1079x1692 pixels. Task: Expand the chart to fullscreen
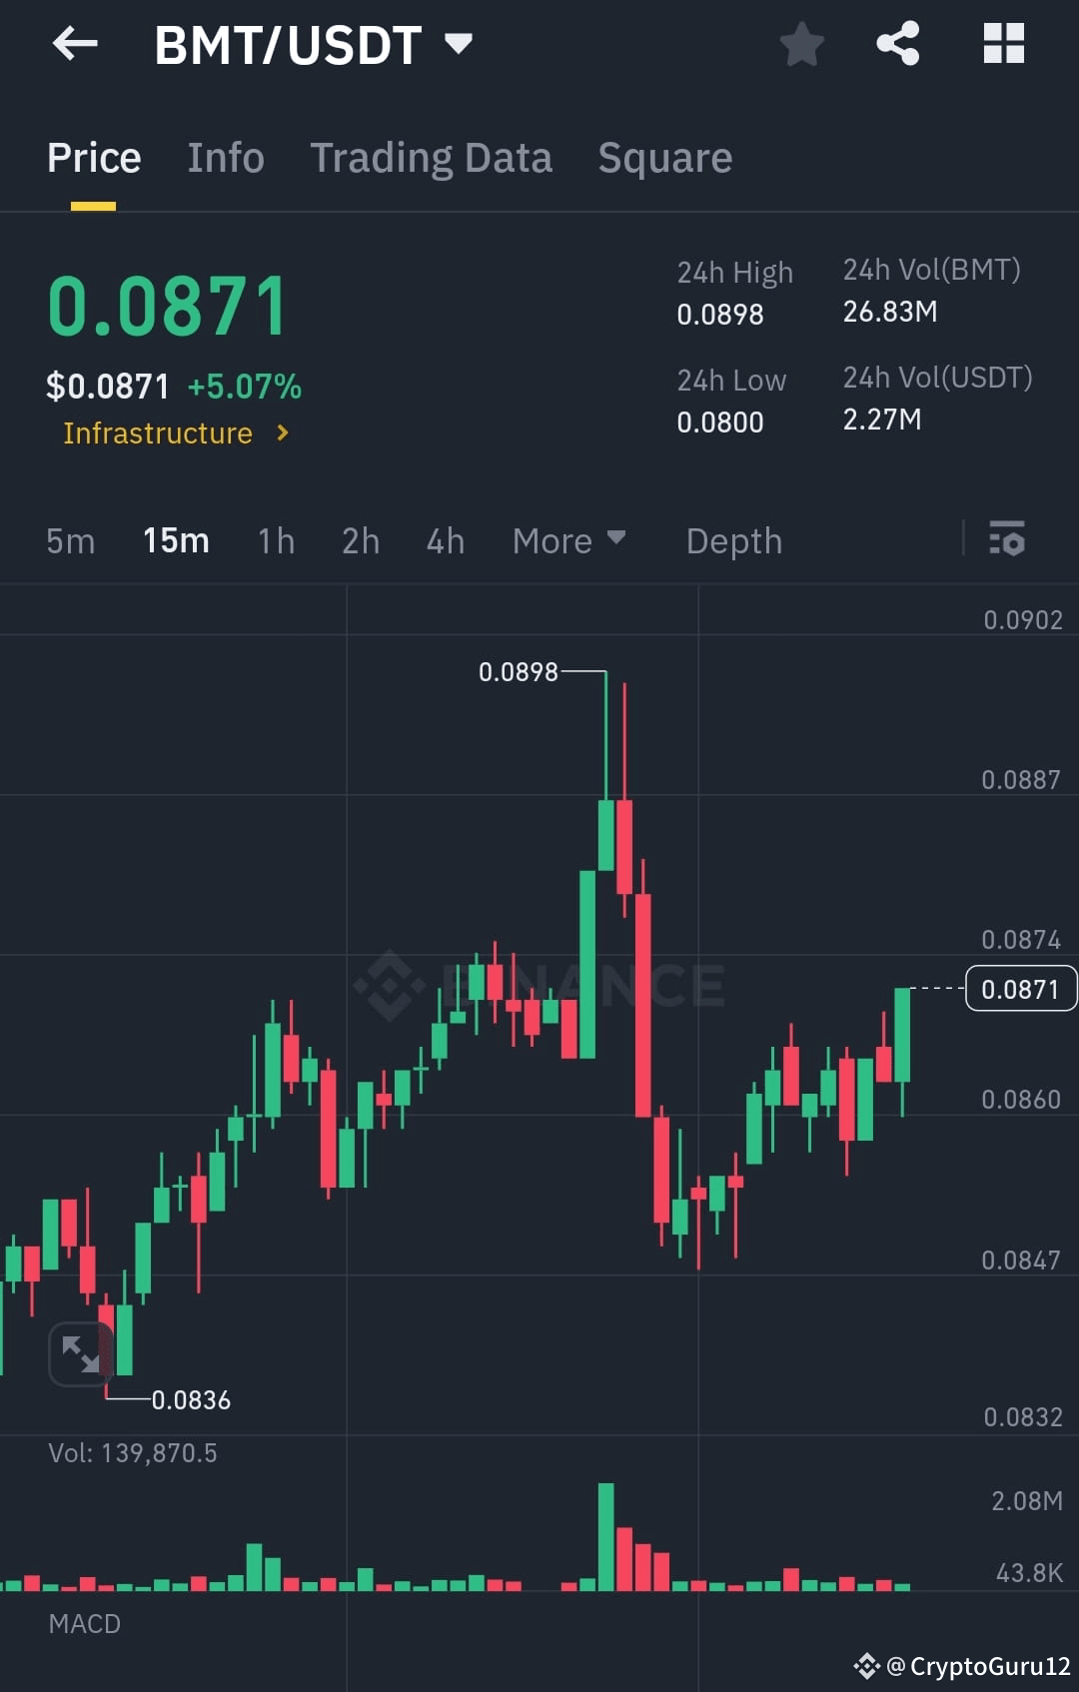[x=82, y=1355]
